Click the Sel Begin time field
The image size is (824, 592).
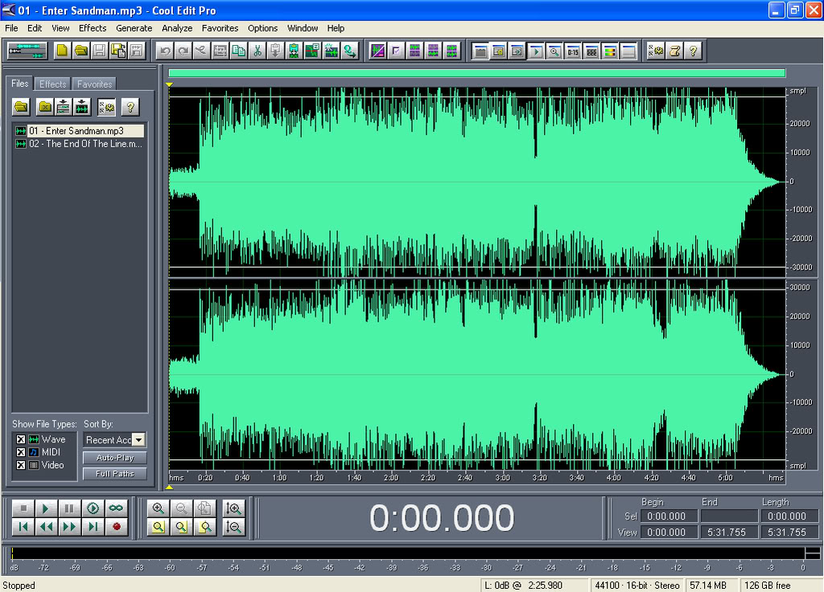[x=669, y=516]
